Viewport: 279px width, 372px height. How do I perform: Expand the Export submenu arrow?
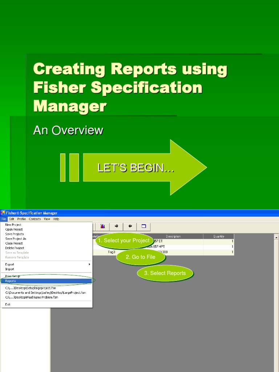(x=89, y=264)
